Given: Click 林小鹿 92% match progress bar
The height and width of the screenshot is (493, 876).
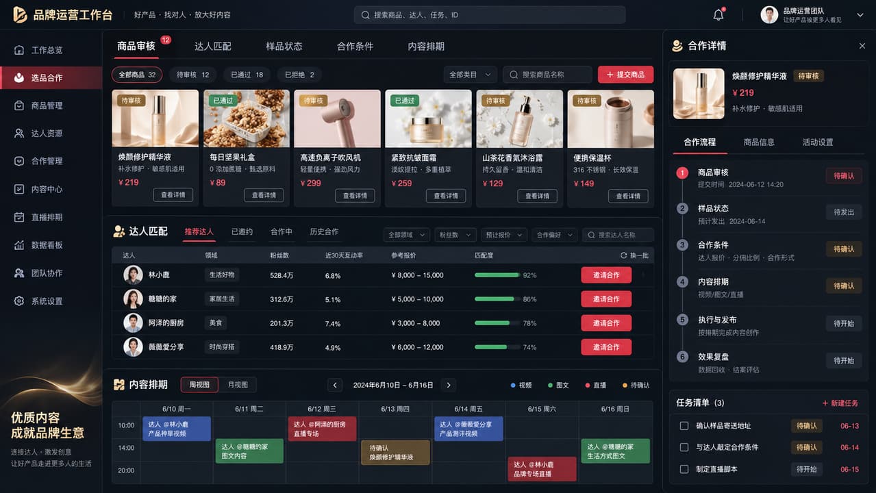Looking at the screenshot, I should [497, 275].
